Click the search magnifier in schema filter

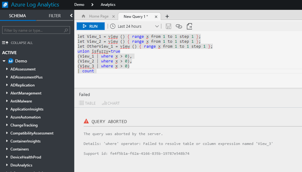66,30
